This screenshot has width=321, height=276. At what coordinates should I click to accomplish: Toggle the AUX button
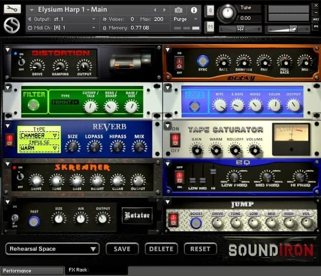pyautogui.click(x=316, y=19)
